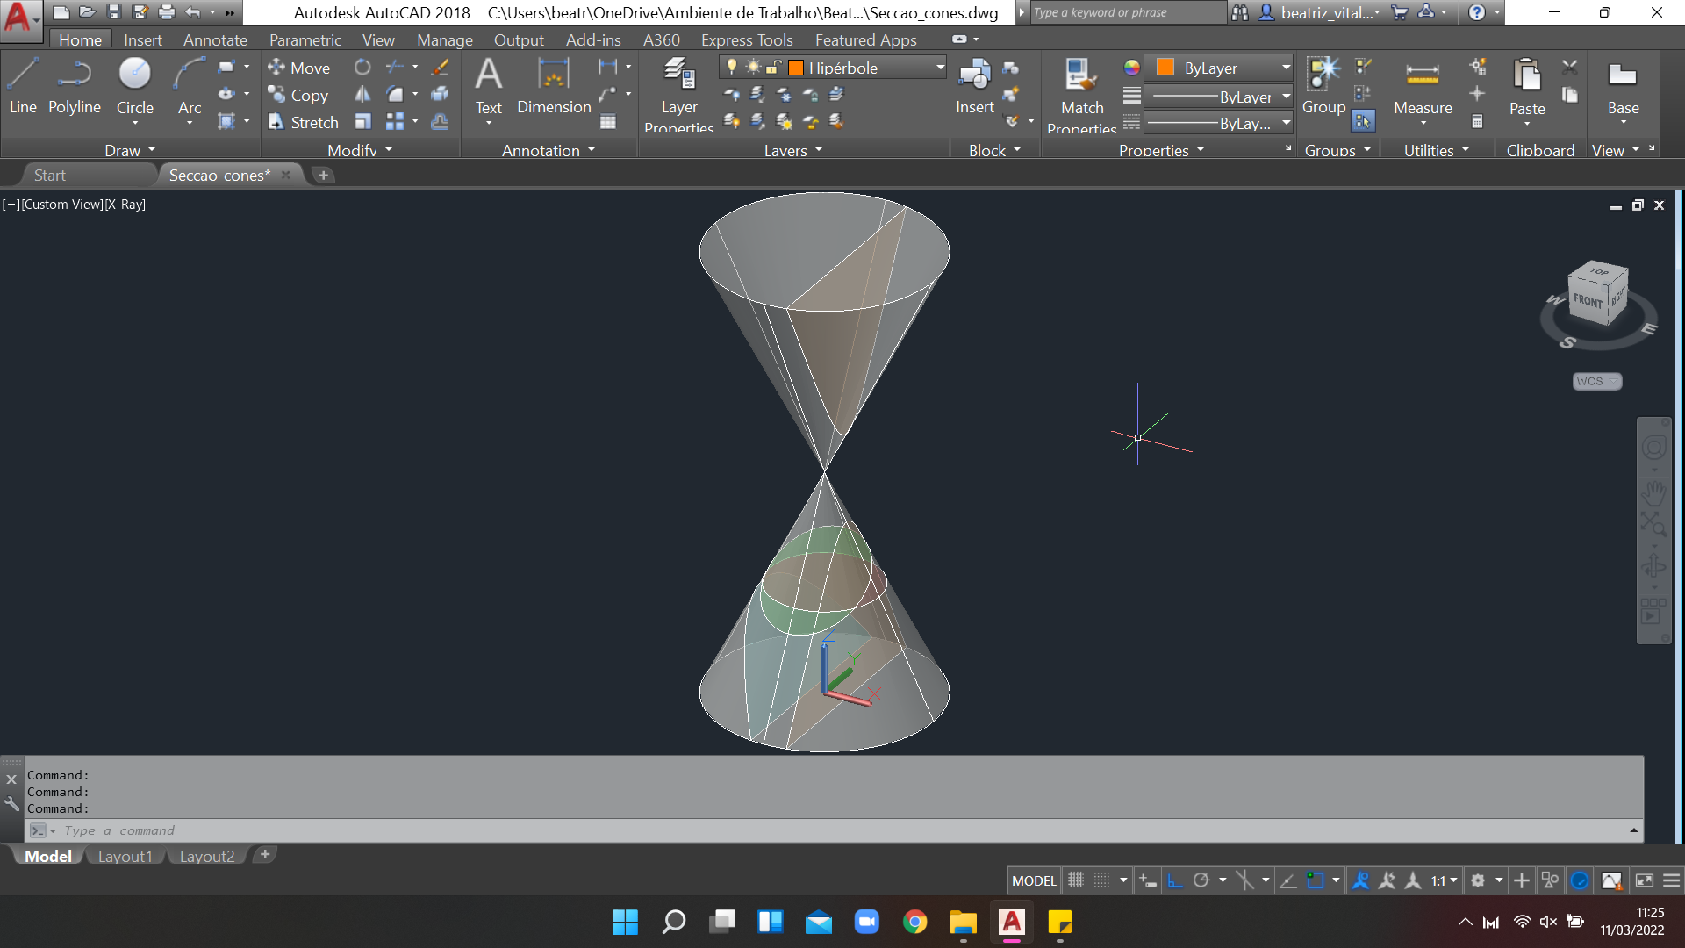Toggle isometric drafting in status bar
Viewport: 1685px width, 948px height.
1244,880
